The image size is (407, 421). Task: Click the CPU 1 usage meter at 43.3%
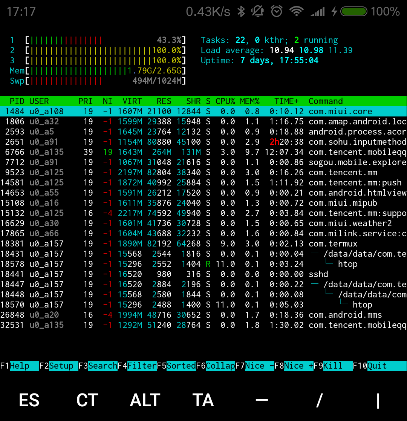tap(98, 40)
